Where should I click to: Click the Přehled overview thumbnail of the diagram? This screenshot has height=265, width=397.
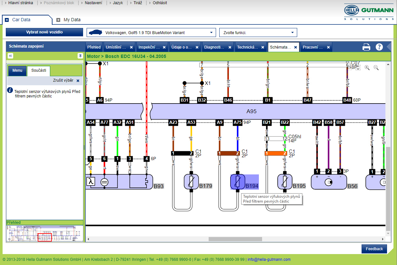(44, 233)
